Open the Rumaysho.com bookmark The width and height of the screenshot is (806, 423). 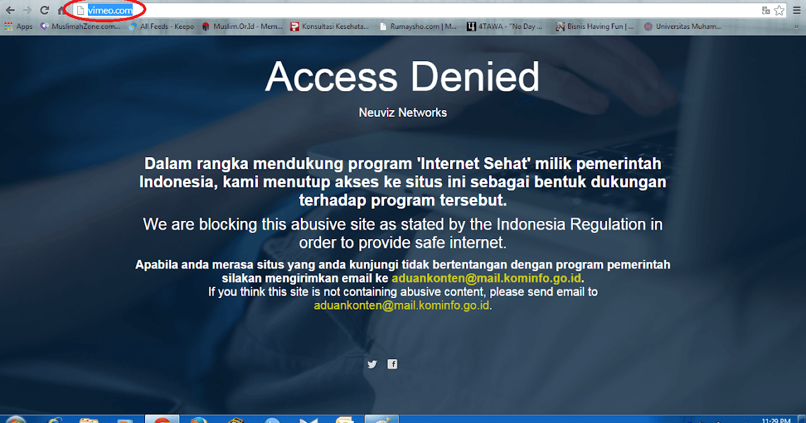[x=418, y=27]
